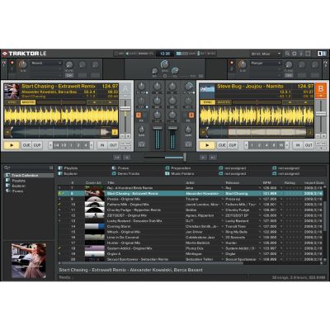Open FX unit 1 effect selector (Reverb)
Screen dimensions: 330x330
click(46, 64)
